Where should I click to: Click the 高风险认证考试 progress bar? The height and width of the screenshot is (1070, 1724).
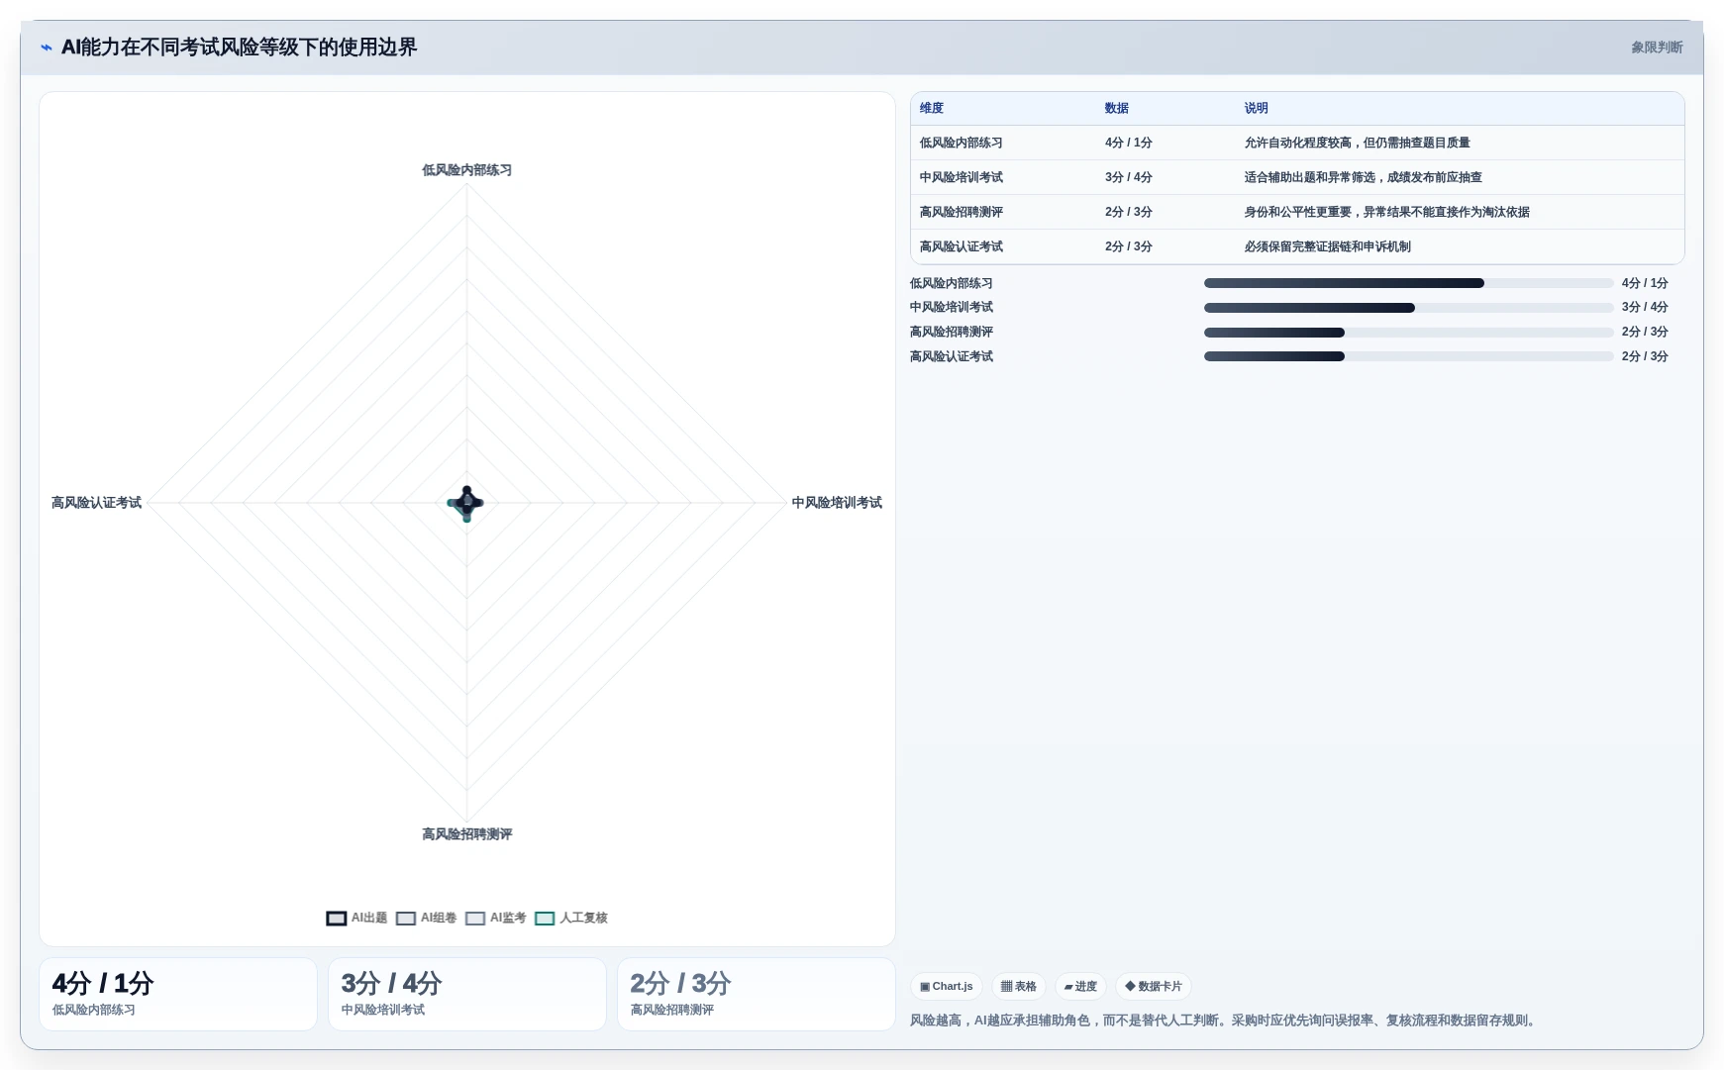point(1409,357)
